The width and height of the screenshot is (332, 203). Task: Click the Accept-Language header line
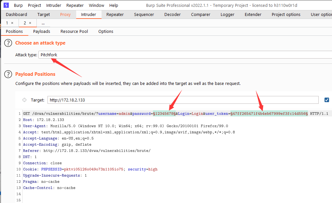(59, 139)
